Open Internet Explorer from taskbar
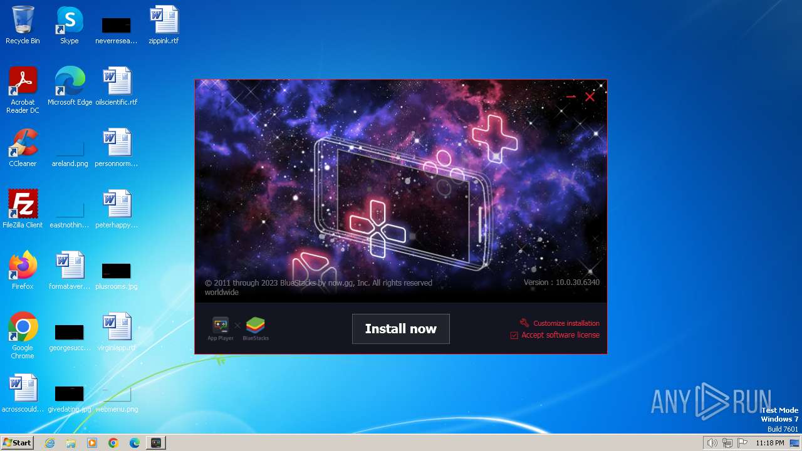 [50, 443]
